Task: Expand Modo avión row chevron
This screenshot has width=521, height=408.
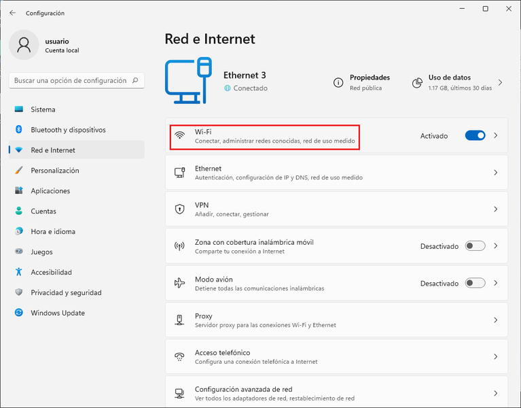Action: (x=496, y=283)
